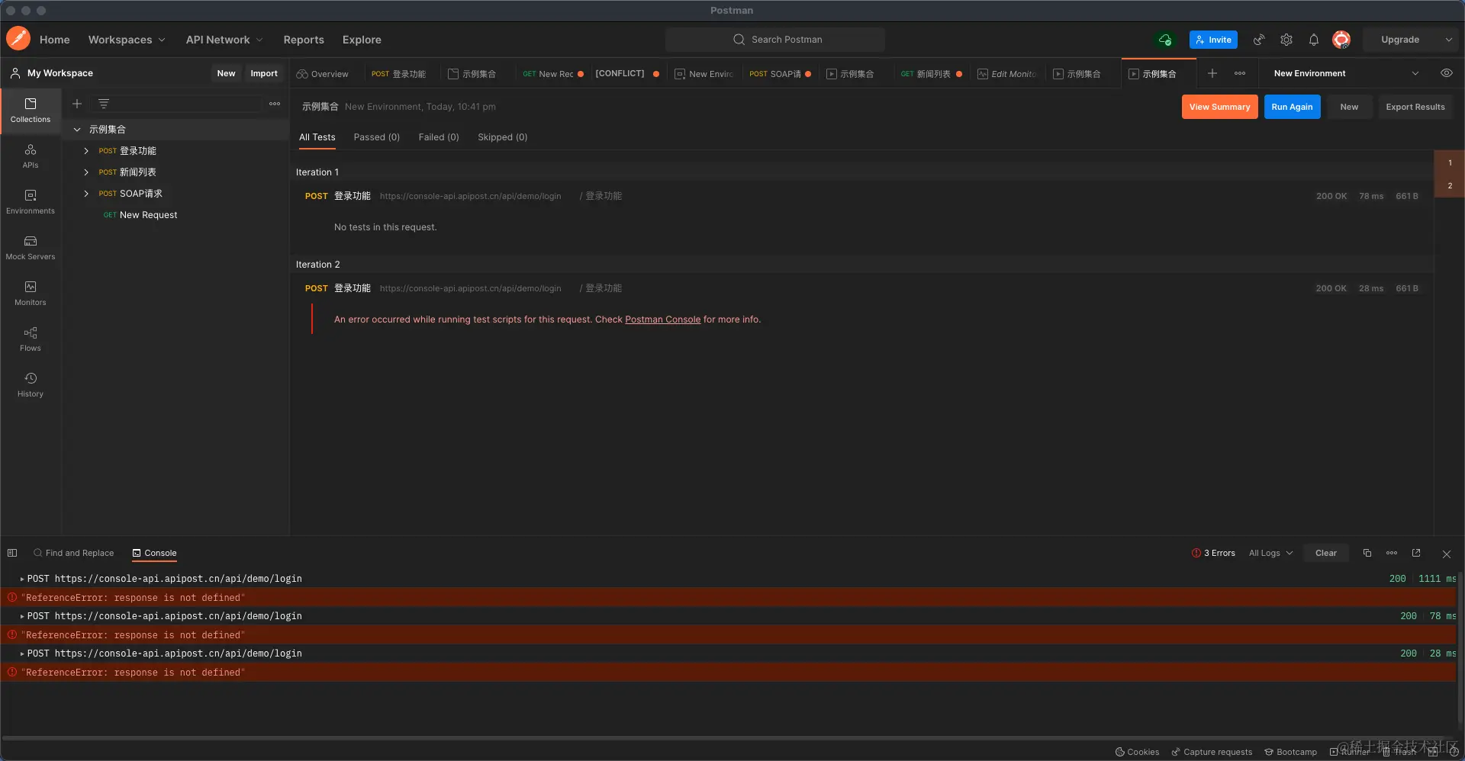This screenshot has width=1465, height=761.
Task: Open the Upgrade dropdown arrow
Action: [1448, 40]
